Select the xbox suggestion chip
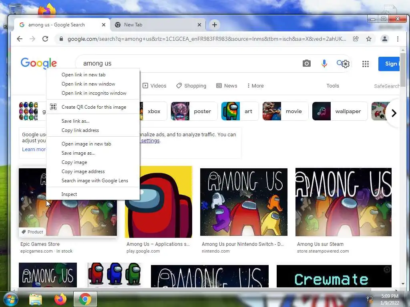 tap(153, 111)
